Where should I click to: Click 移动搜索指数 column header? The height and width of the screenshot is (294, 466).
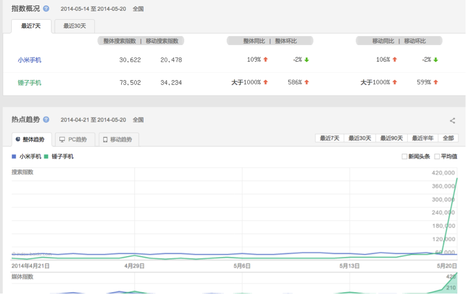(x=162, y=41)
